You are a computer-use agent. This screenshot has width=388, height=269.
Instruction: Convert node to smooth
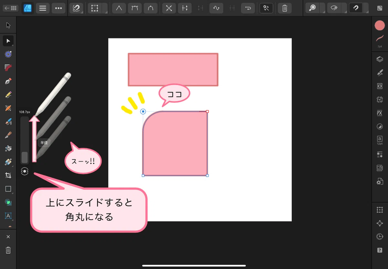tap(135, 8)
